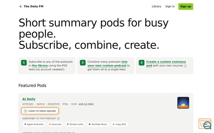
Task: Click help icon beside 'with your own sources'
Action: click(x=185, y=66)
